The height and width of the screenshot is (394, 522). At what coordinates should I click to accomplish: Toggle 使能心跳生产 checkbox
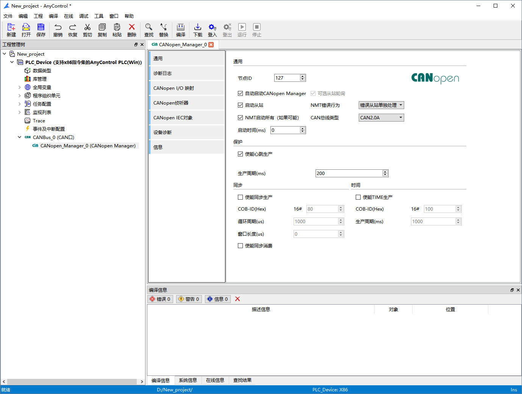[x=240, y=154]
